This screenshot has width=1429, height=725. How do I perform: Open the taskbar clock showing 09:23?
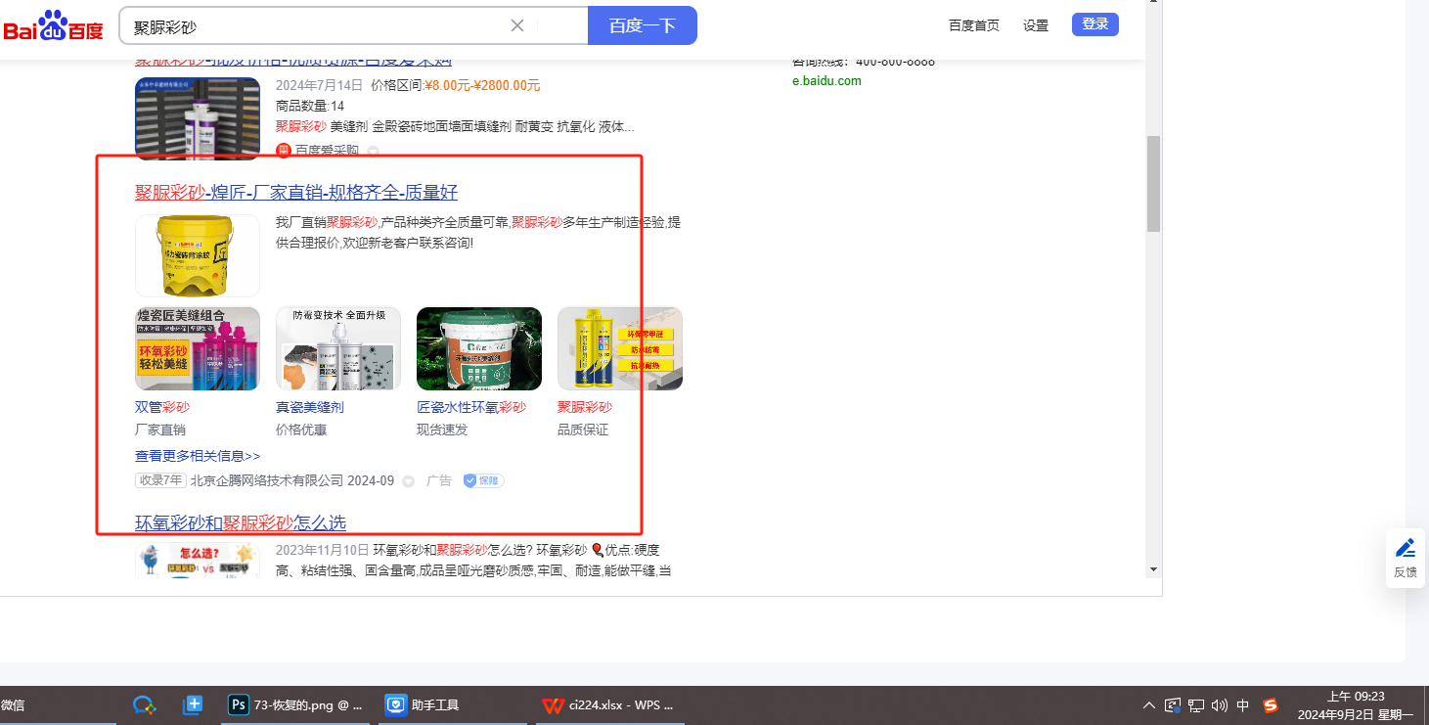(1356, 704)
